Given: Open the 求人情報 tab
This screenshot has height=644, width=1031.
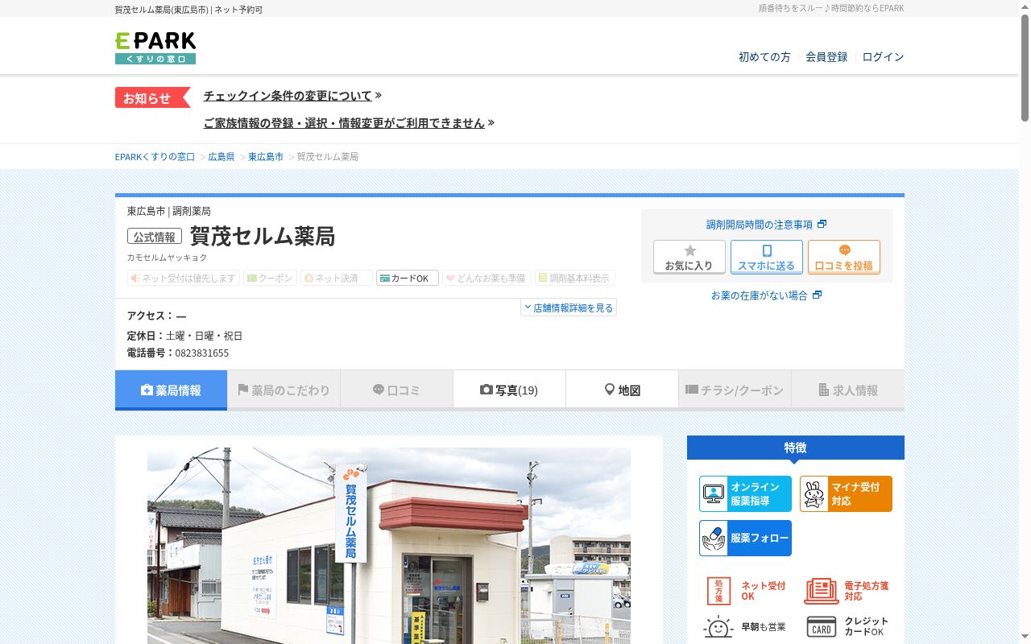Looking at the screenshot, I should [847, 390].
